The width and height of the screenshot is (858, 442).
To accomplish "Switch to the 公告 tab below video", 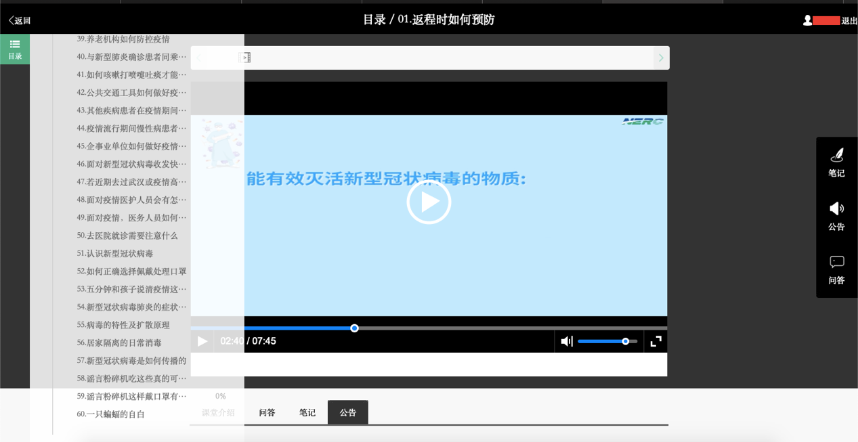I will 348,412.
